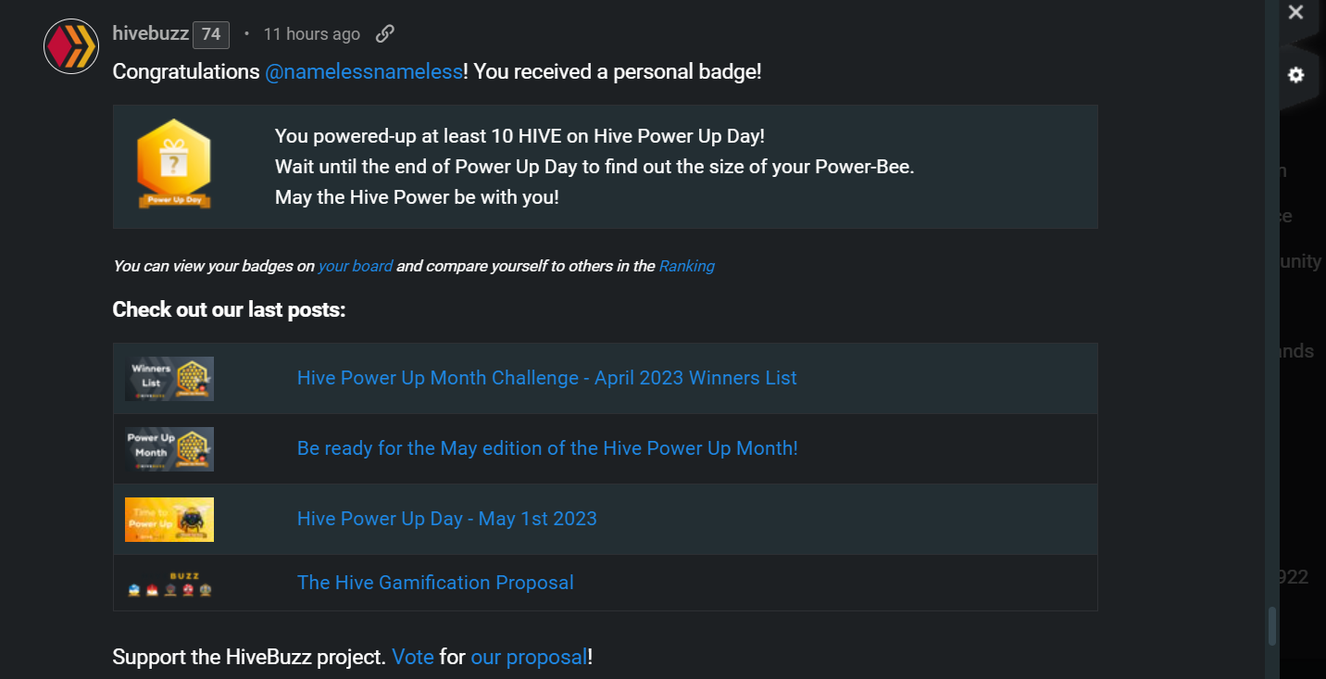Screen dimensions: 1326x679
Task: Close the panel with the X icon
Action: coord(1295,13)
